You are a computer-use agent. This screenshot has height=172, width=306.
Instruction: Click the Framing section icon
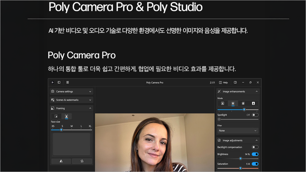point(53,108)
